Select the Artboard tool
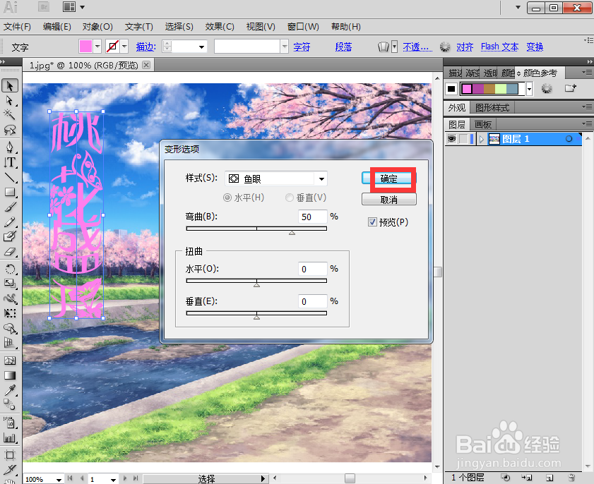 [10, 455]
